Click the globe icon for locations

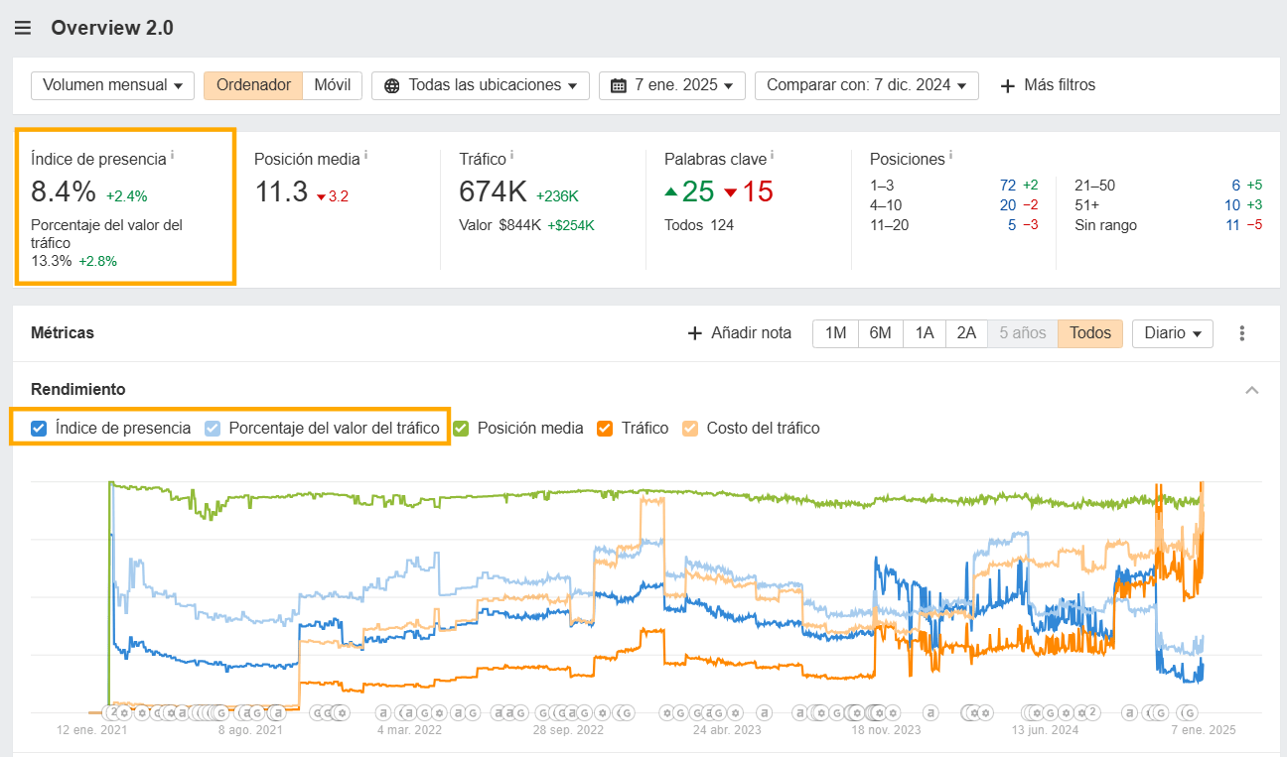(x=392, y=85)
